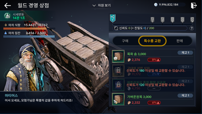Screen dimensions: 202x114
Task: Click the 목화 솜 재고 1 label
Action: click(x=185, y=53)
